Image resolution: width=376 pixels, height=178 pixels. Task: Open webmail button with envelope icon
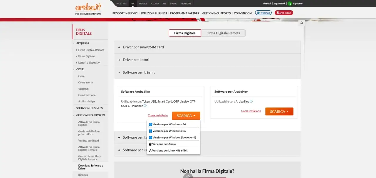coord(263,13)
